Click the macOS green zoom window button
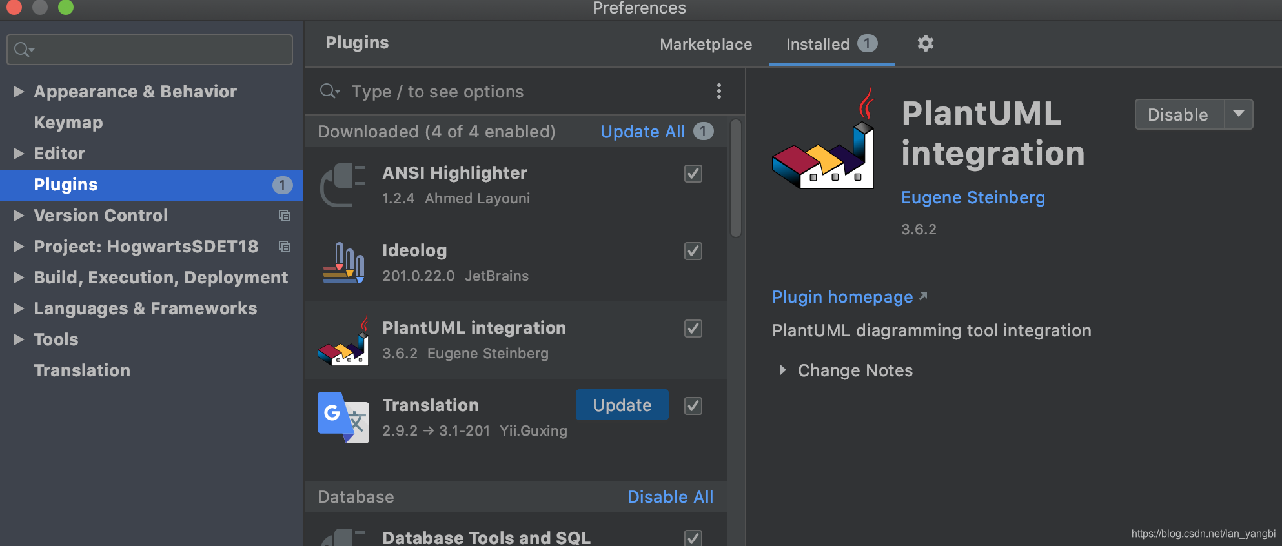This screenshot has height=546, width=1282. (66, 7)
